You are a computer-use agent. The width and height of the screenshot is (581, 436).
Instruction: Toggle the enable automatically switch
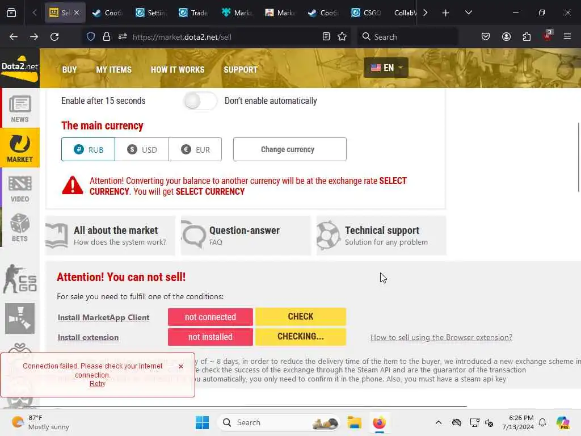pos(200,101)
